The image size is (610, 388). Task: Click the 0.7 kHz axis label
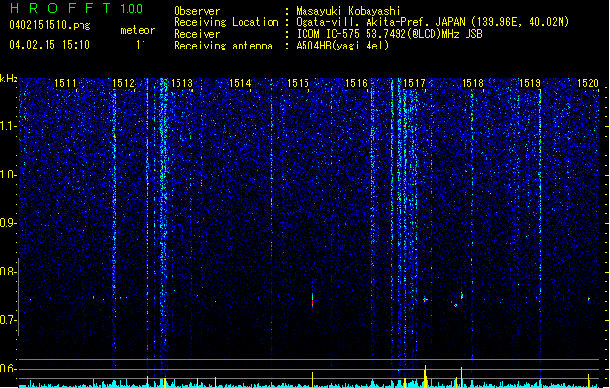pos(9,320)
